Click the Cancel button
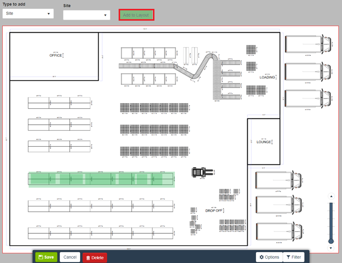 click(x=70, y=257)
